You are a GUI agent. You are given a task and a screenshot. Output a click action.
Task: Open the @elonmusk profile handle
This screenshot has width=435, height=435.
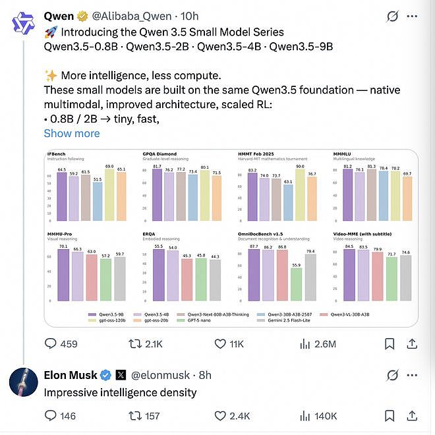click(160, 376)
